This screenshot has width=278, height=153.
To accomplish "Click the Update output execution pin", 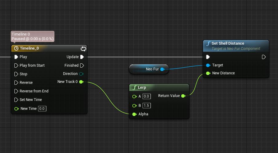I will click(x=82, y=57).
